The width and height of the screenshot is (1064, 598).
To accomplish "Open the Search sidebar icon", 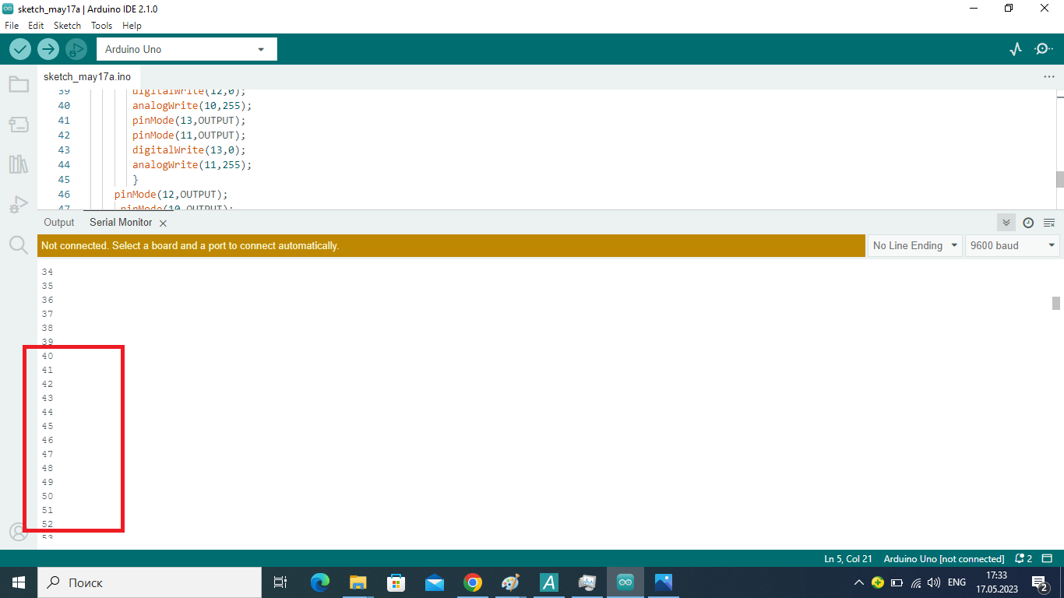I will [x=19, y=245].
